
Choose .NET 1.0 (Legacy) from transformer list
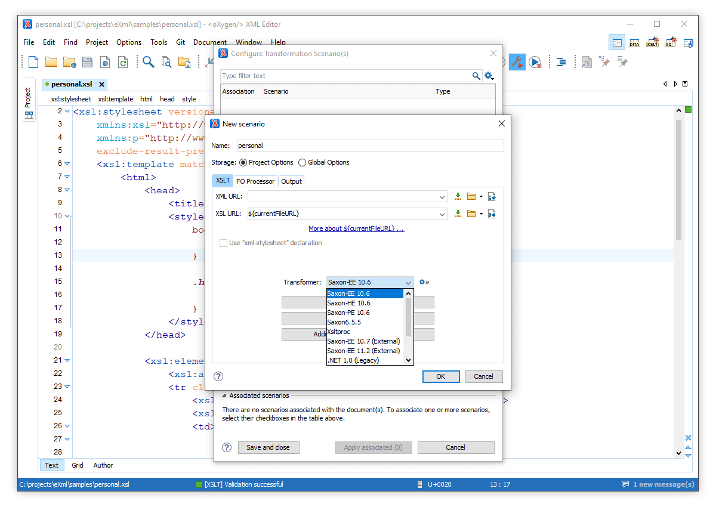pos(366,360)
